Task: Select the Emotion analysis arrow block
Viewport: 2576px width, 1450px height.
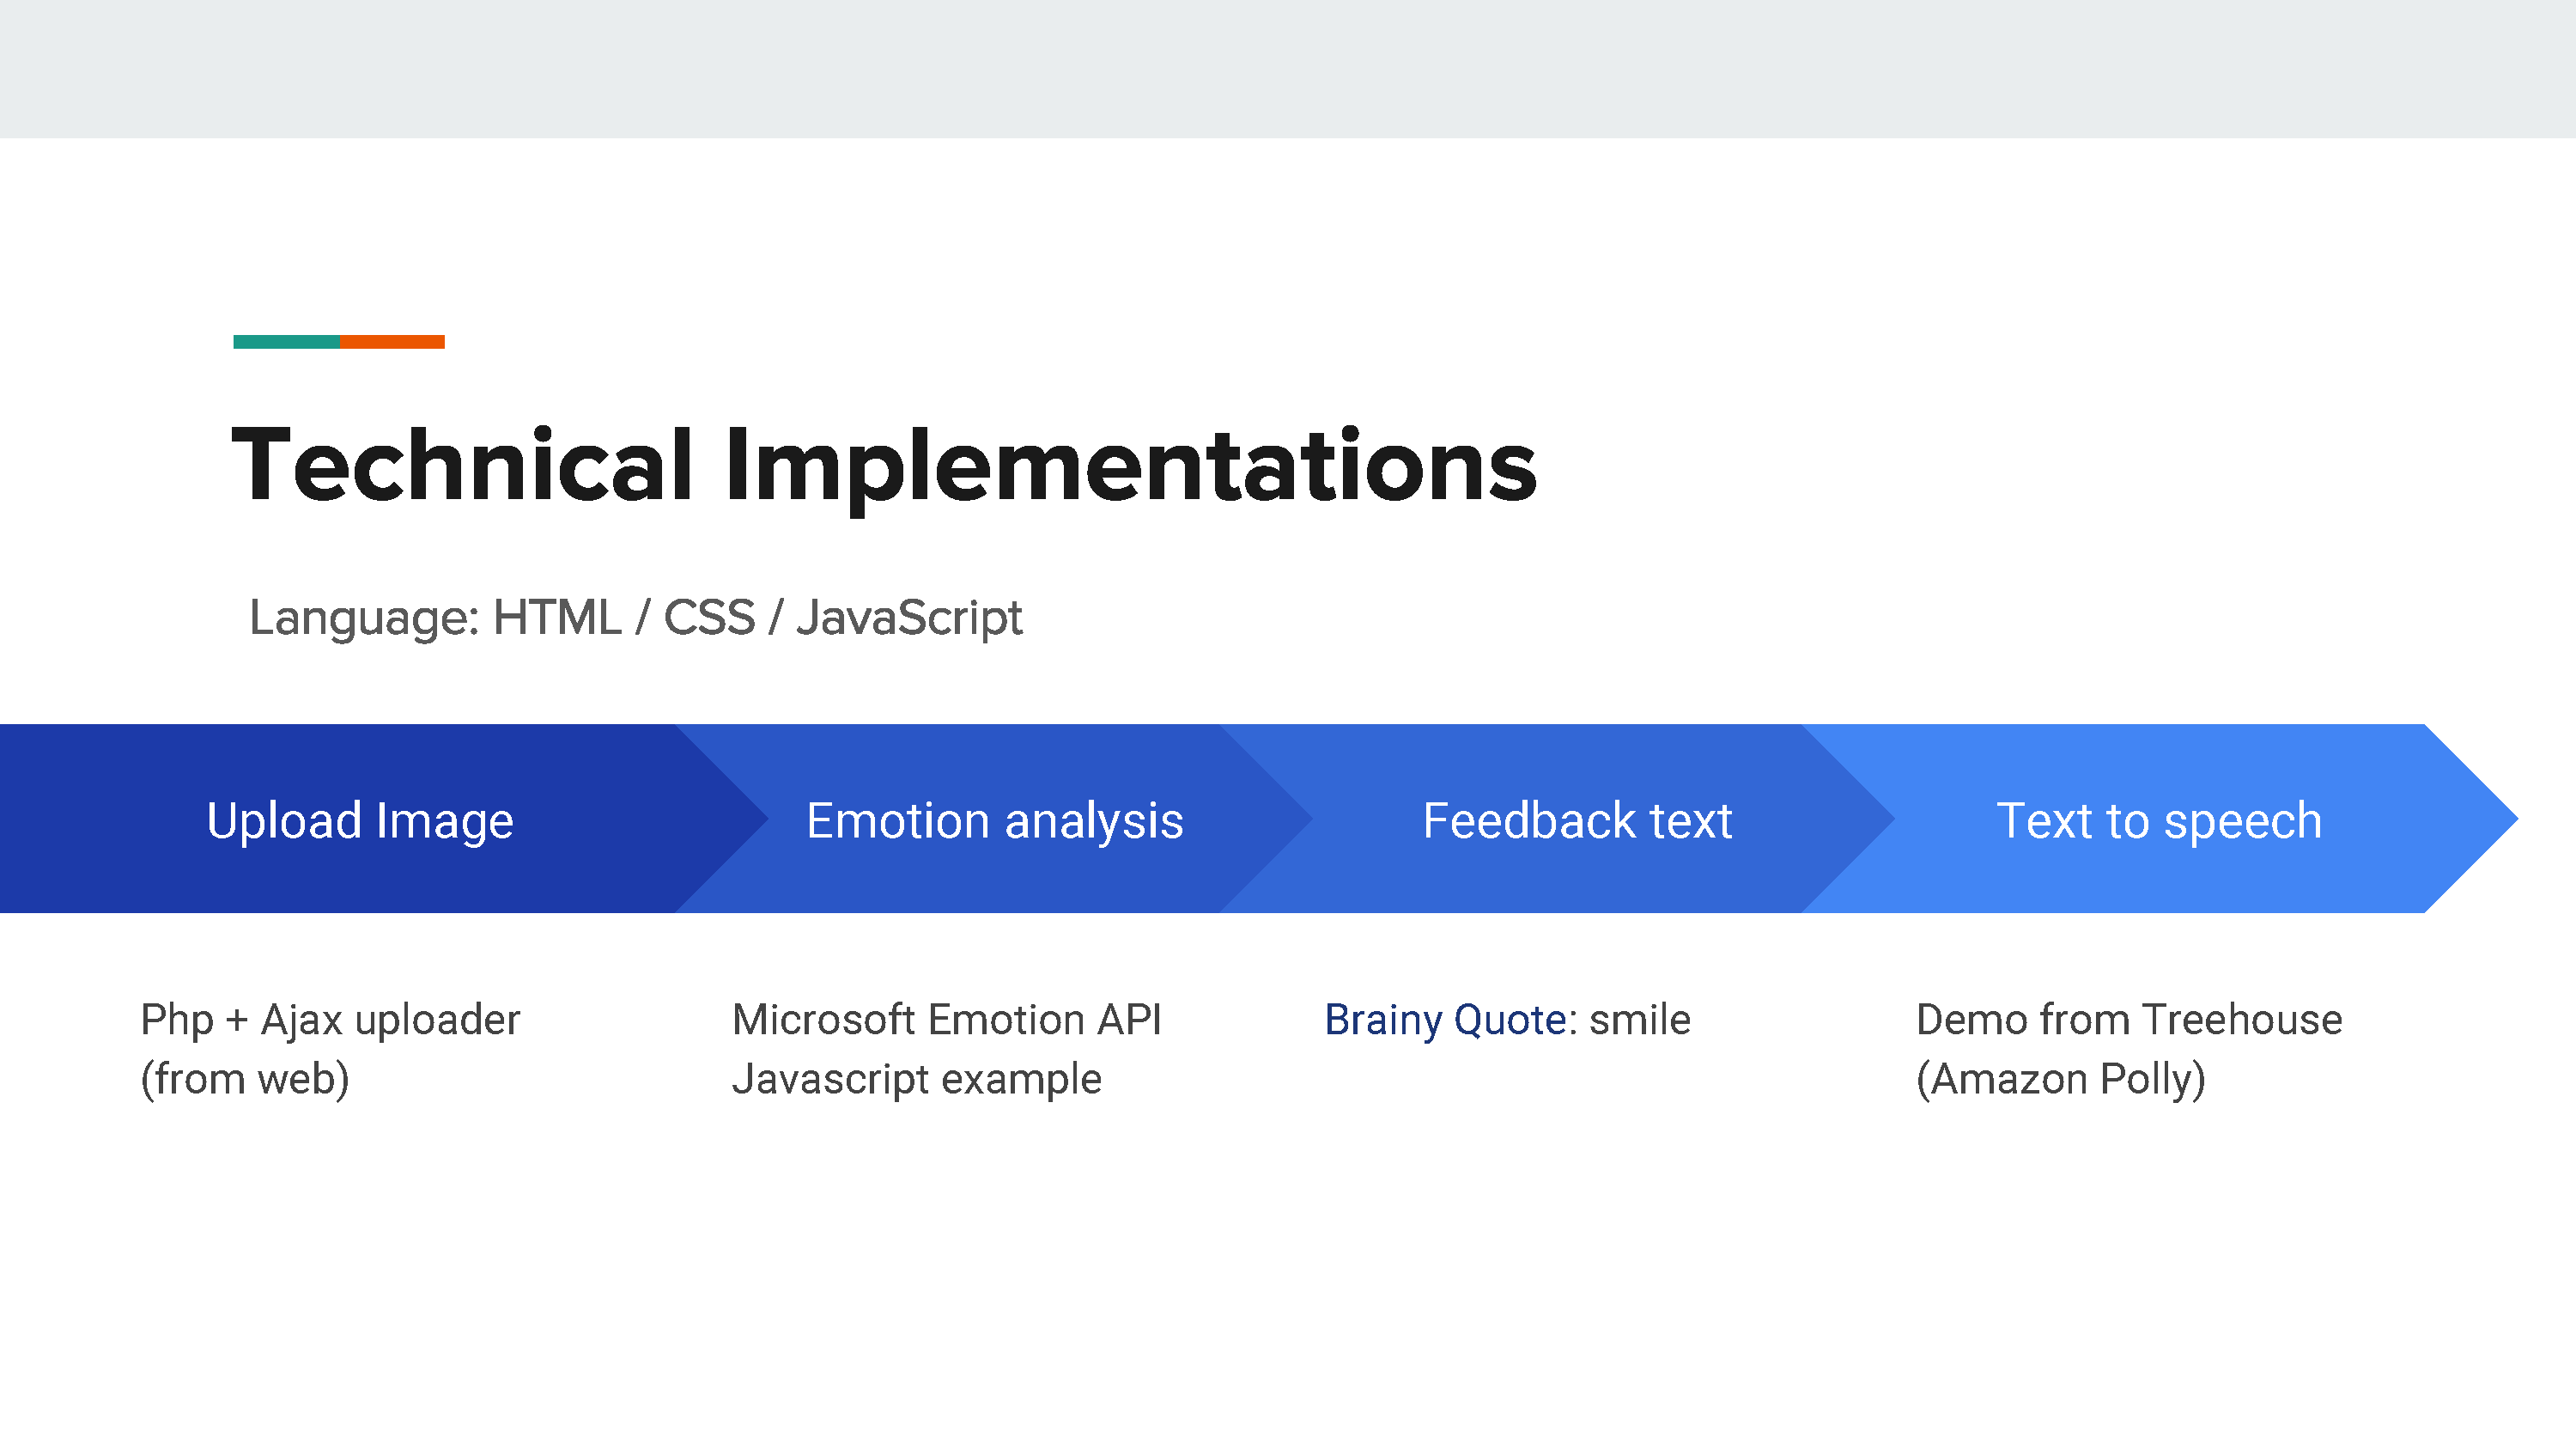Action: pyautogui.click(x=995, y=819)
